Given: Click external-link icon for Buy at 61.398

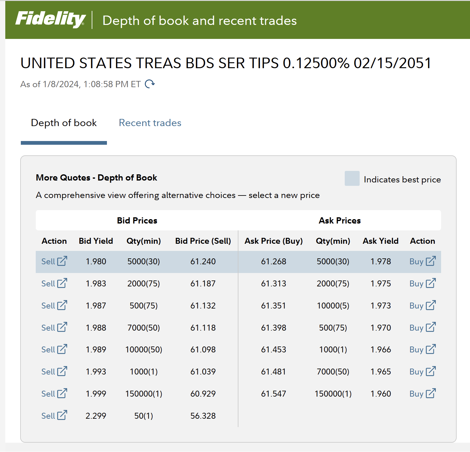Looking at the screenshot, I should [x=431, y=327].
